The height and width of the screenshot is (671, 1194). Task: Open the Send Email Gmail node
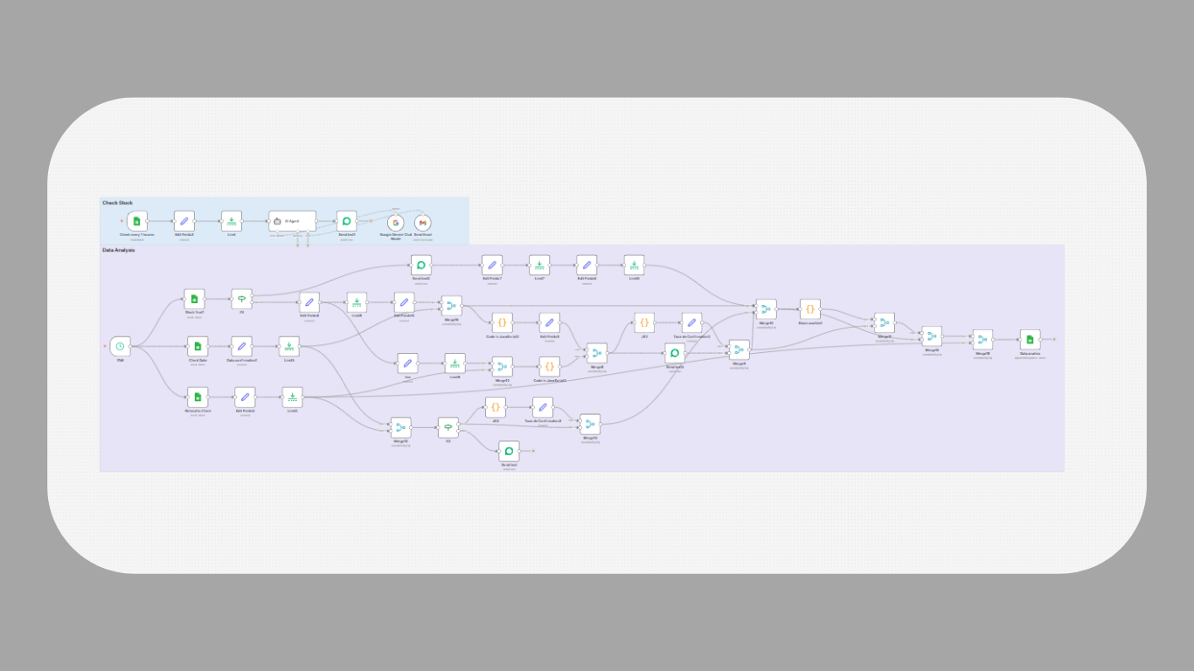423,223
